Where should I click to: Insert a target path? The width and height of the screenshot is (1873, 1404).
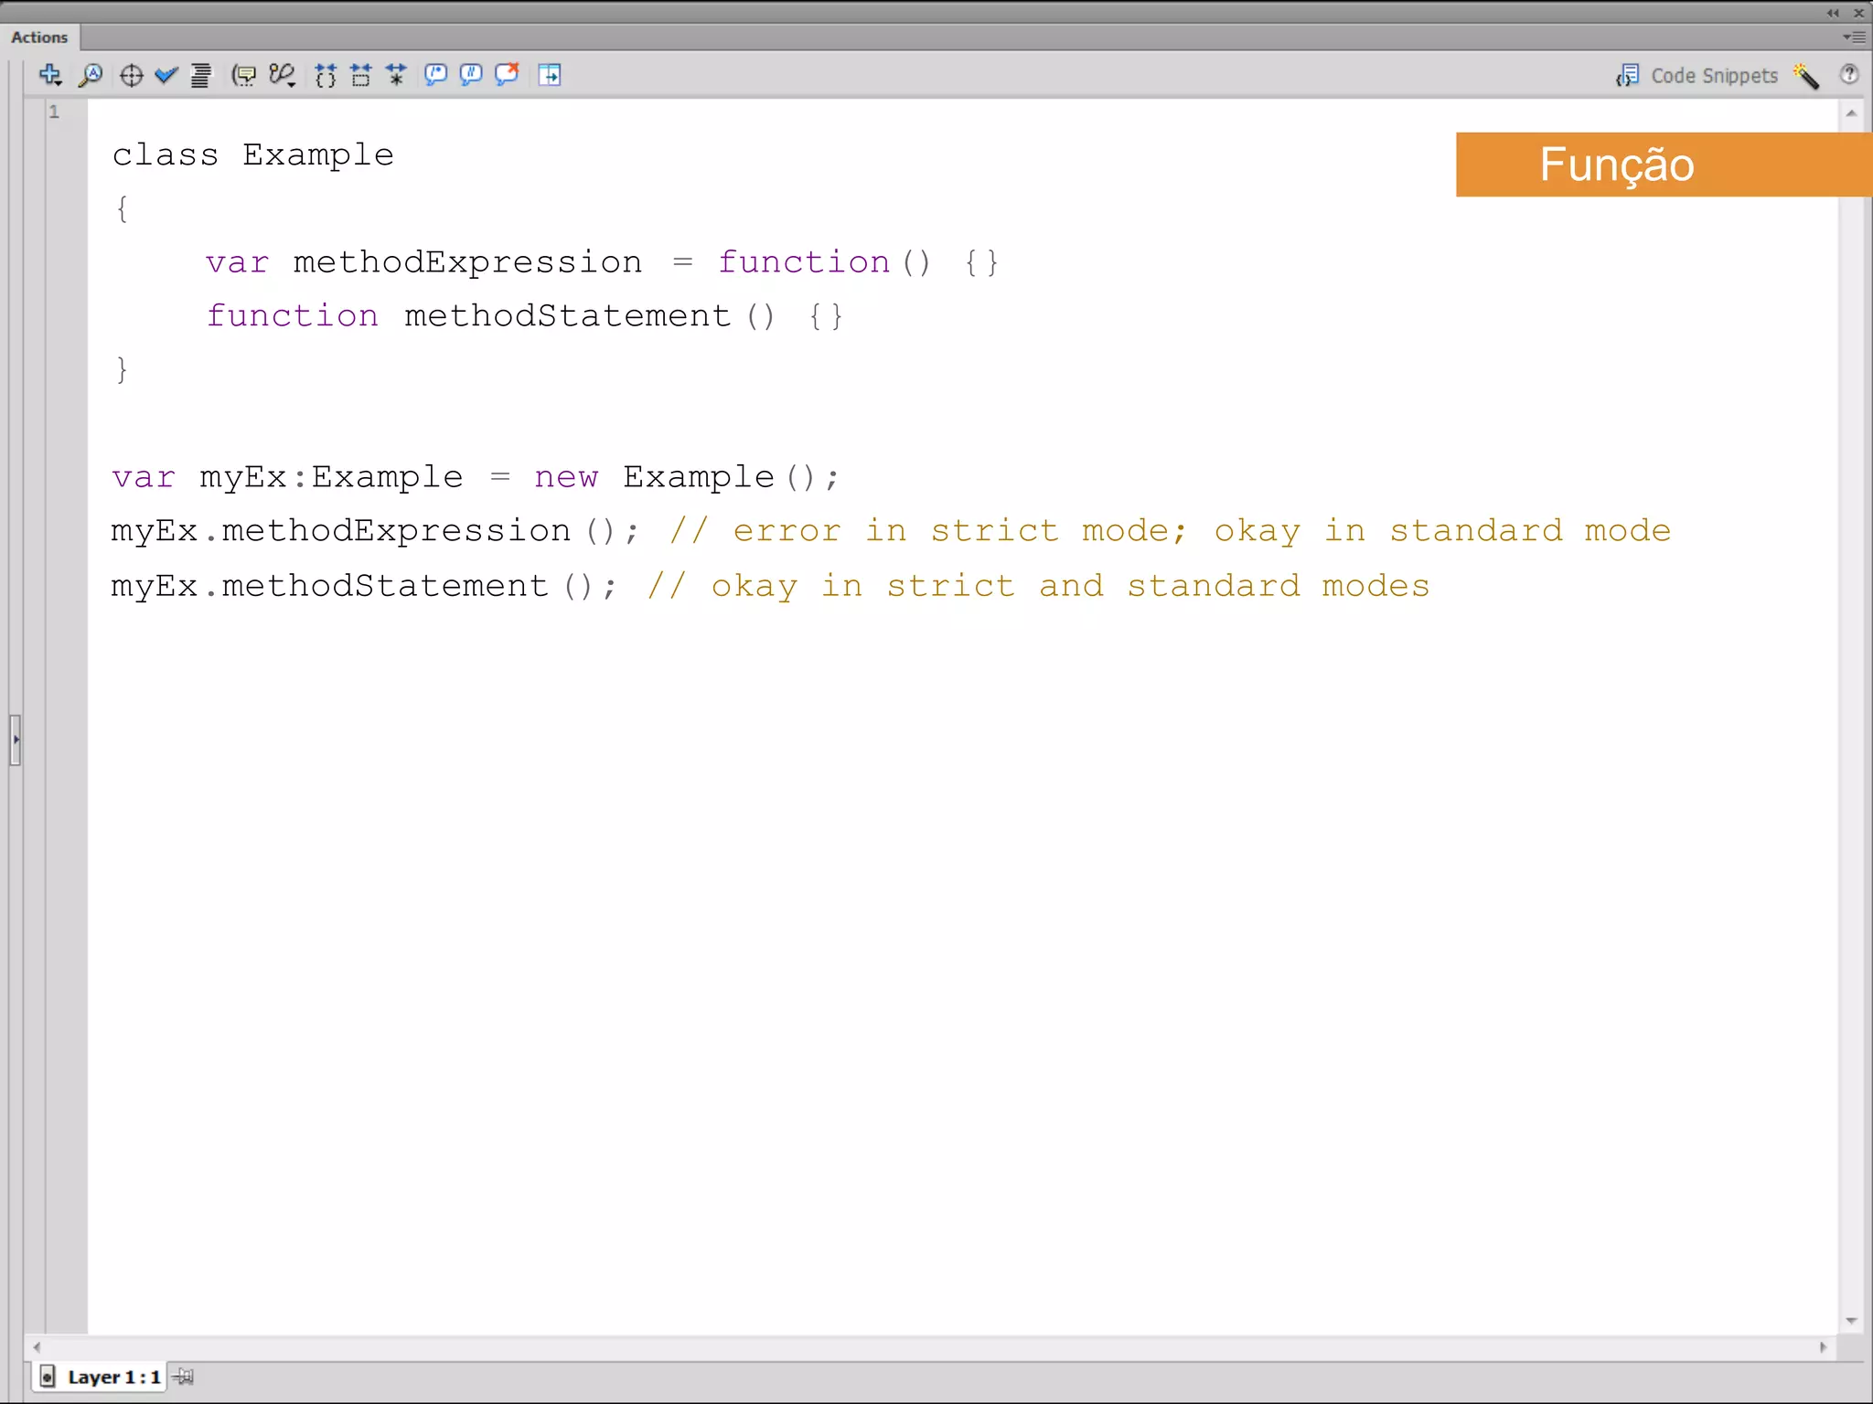click(x=132, y=75)
